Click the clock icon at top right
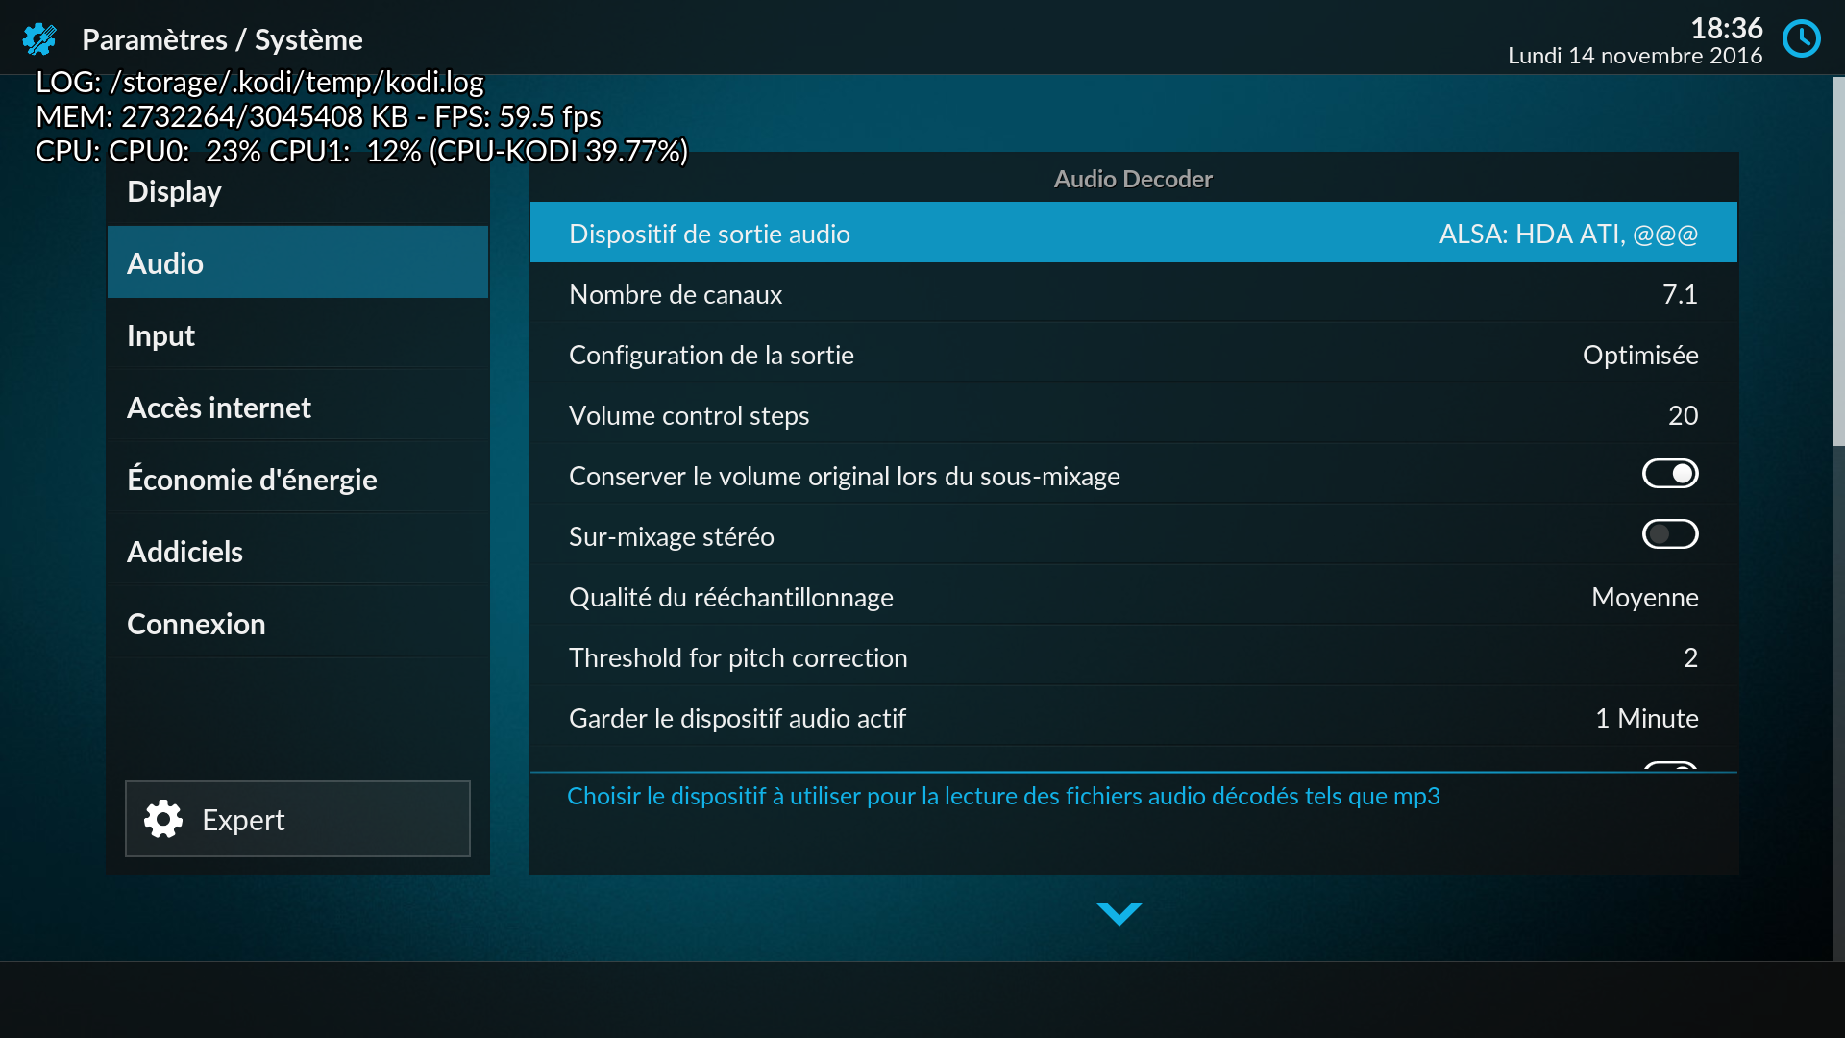Viewport: 1845px width, 1038px height. tap(1802, 39)
